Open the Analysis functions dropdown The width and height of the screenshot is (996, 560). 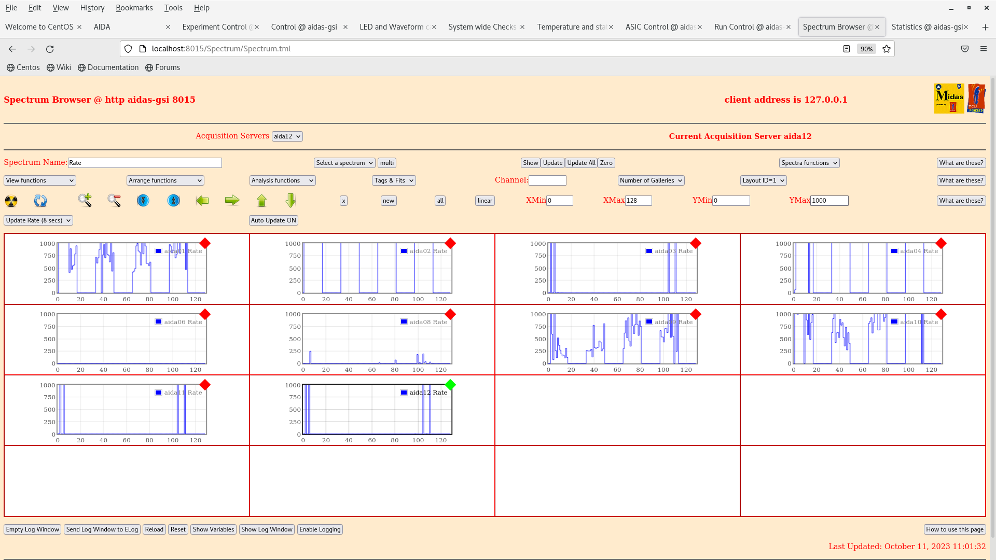click(x=282, y=180)
